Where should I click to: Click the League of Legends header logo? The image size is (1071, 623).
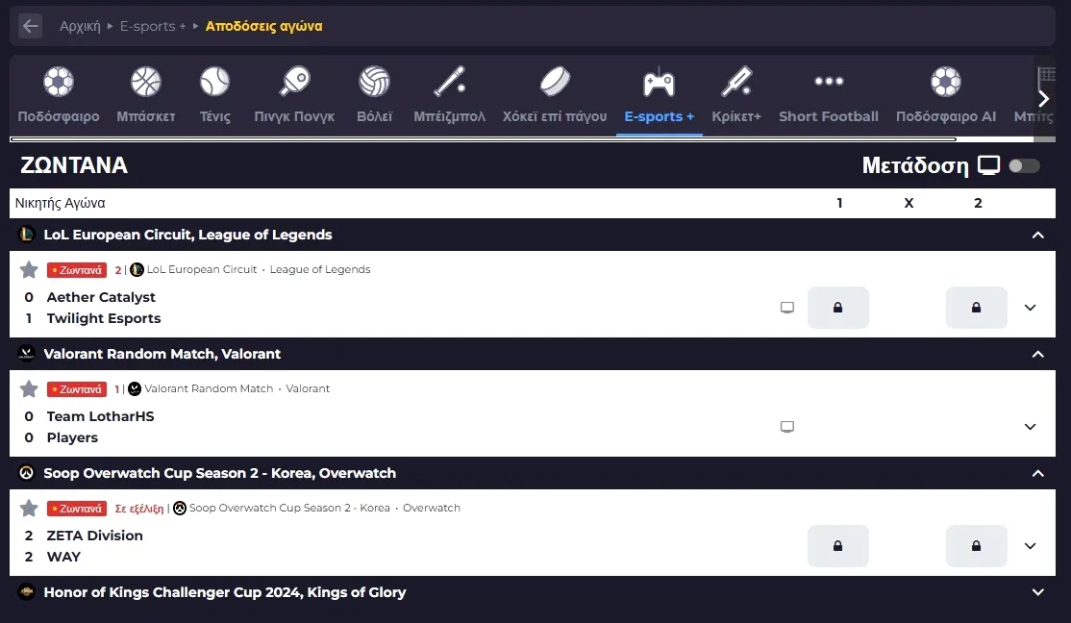[x=27, y=235]
